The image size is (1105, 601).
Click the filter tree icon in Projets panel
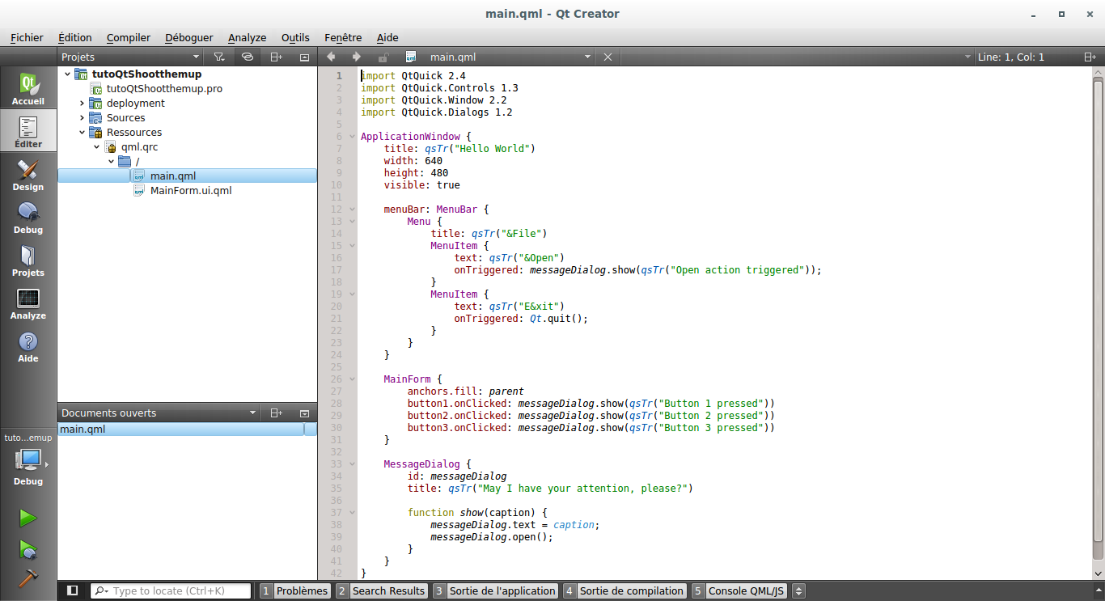pyautogui.click(x=218, y=57)
